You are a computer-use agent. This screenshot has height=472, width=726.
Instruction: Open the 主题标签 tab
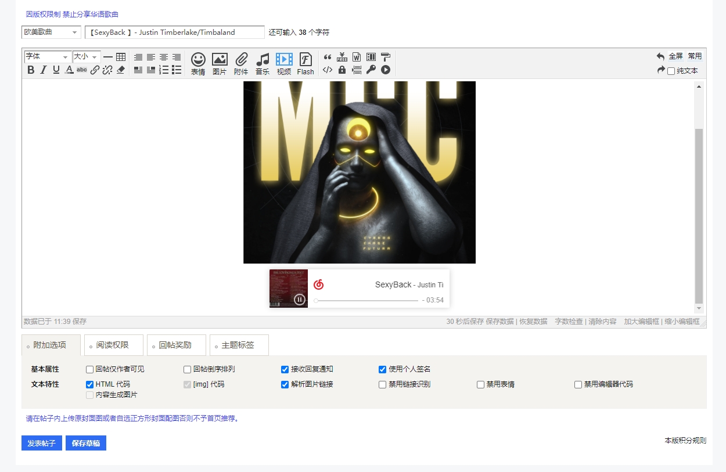[x=239, y=345]
